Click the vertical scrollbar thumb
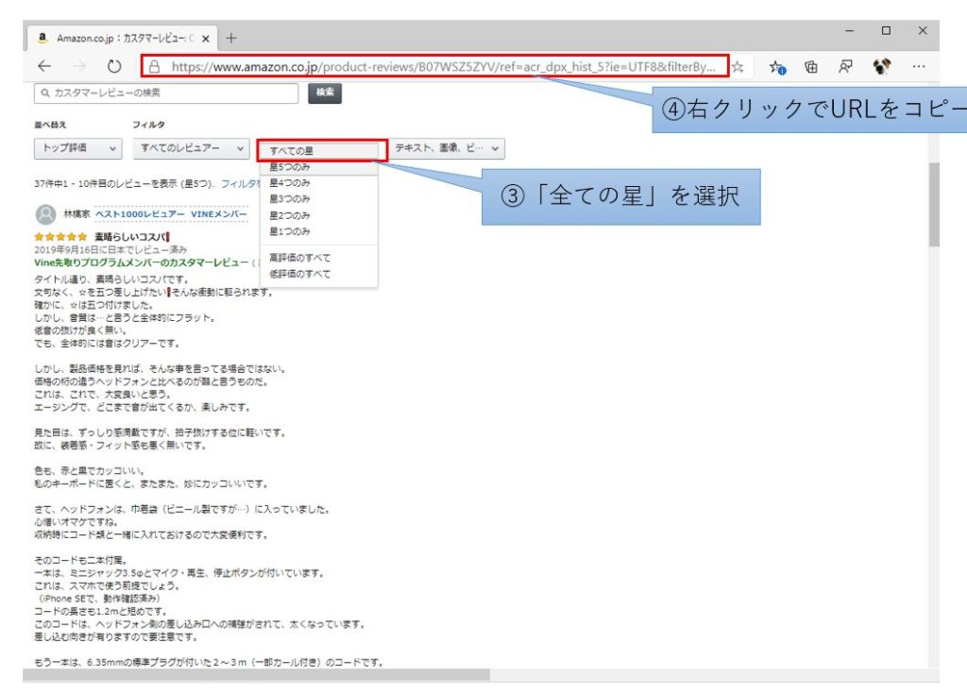Viewport: 967px width, 694px height. [934, 206]
